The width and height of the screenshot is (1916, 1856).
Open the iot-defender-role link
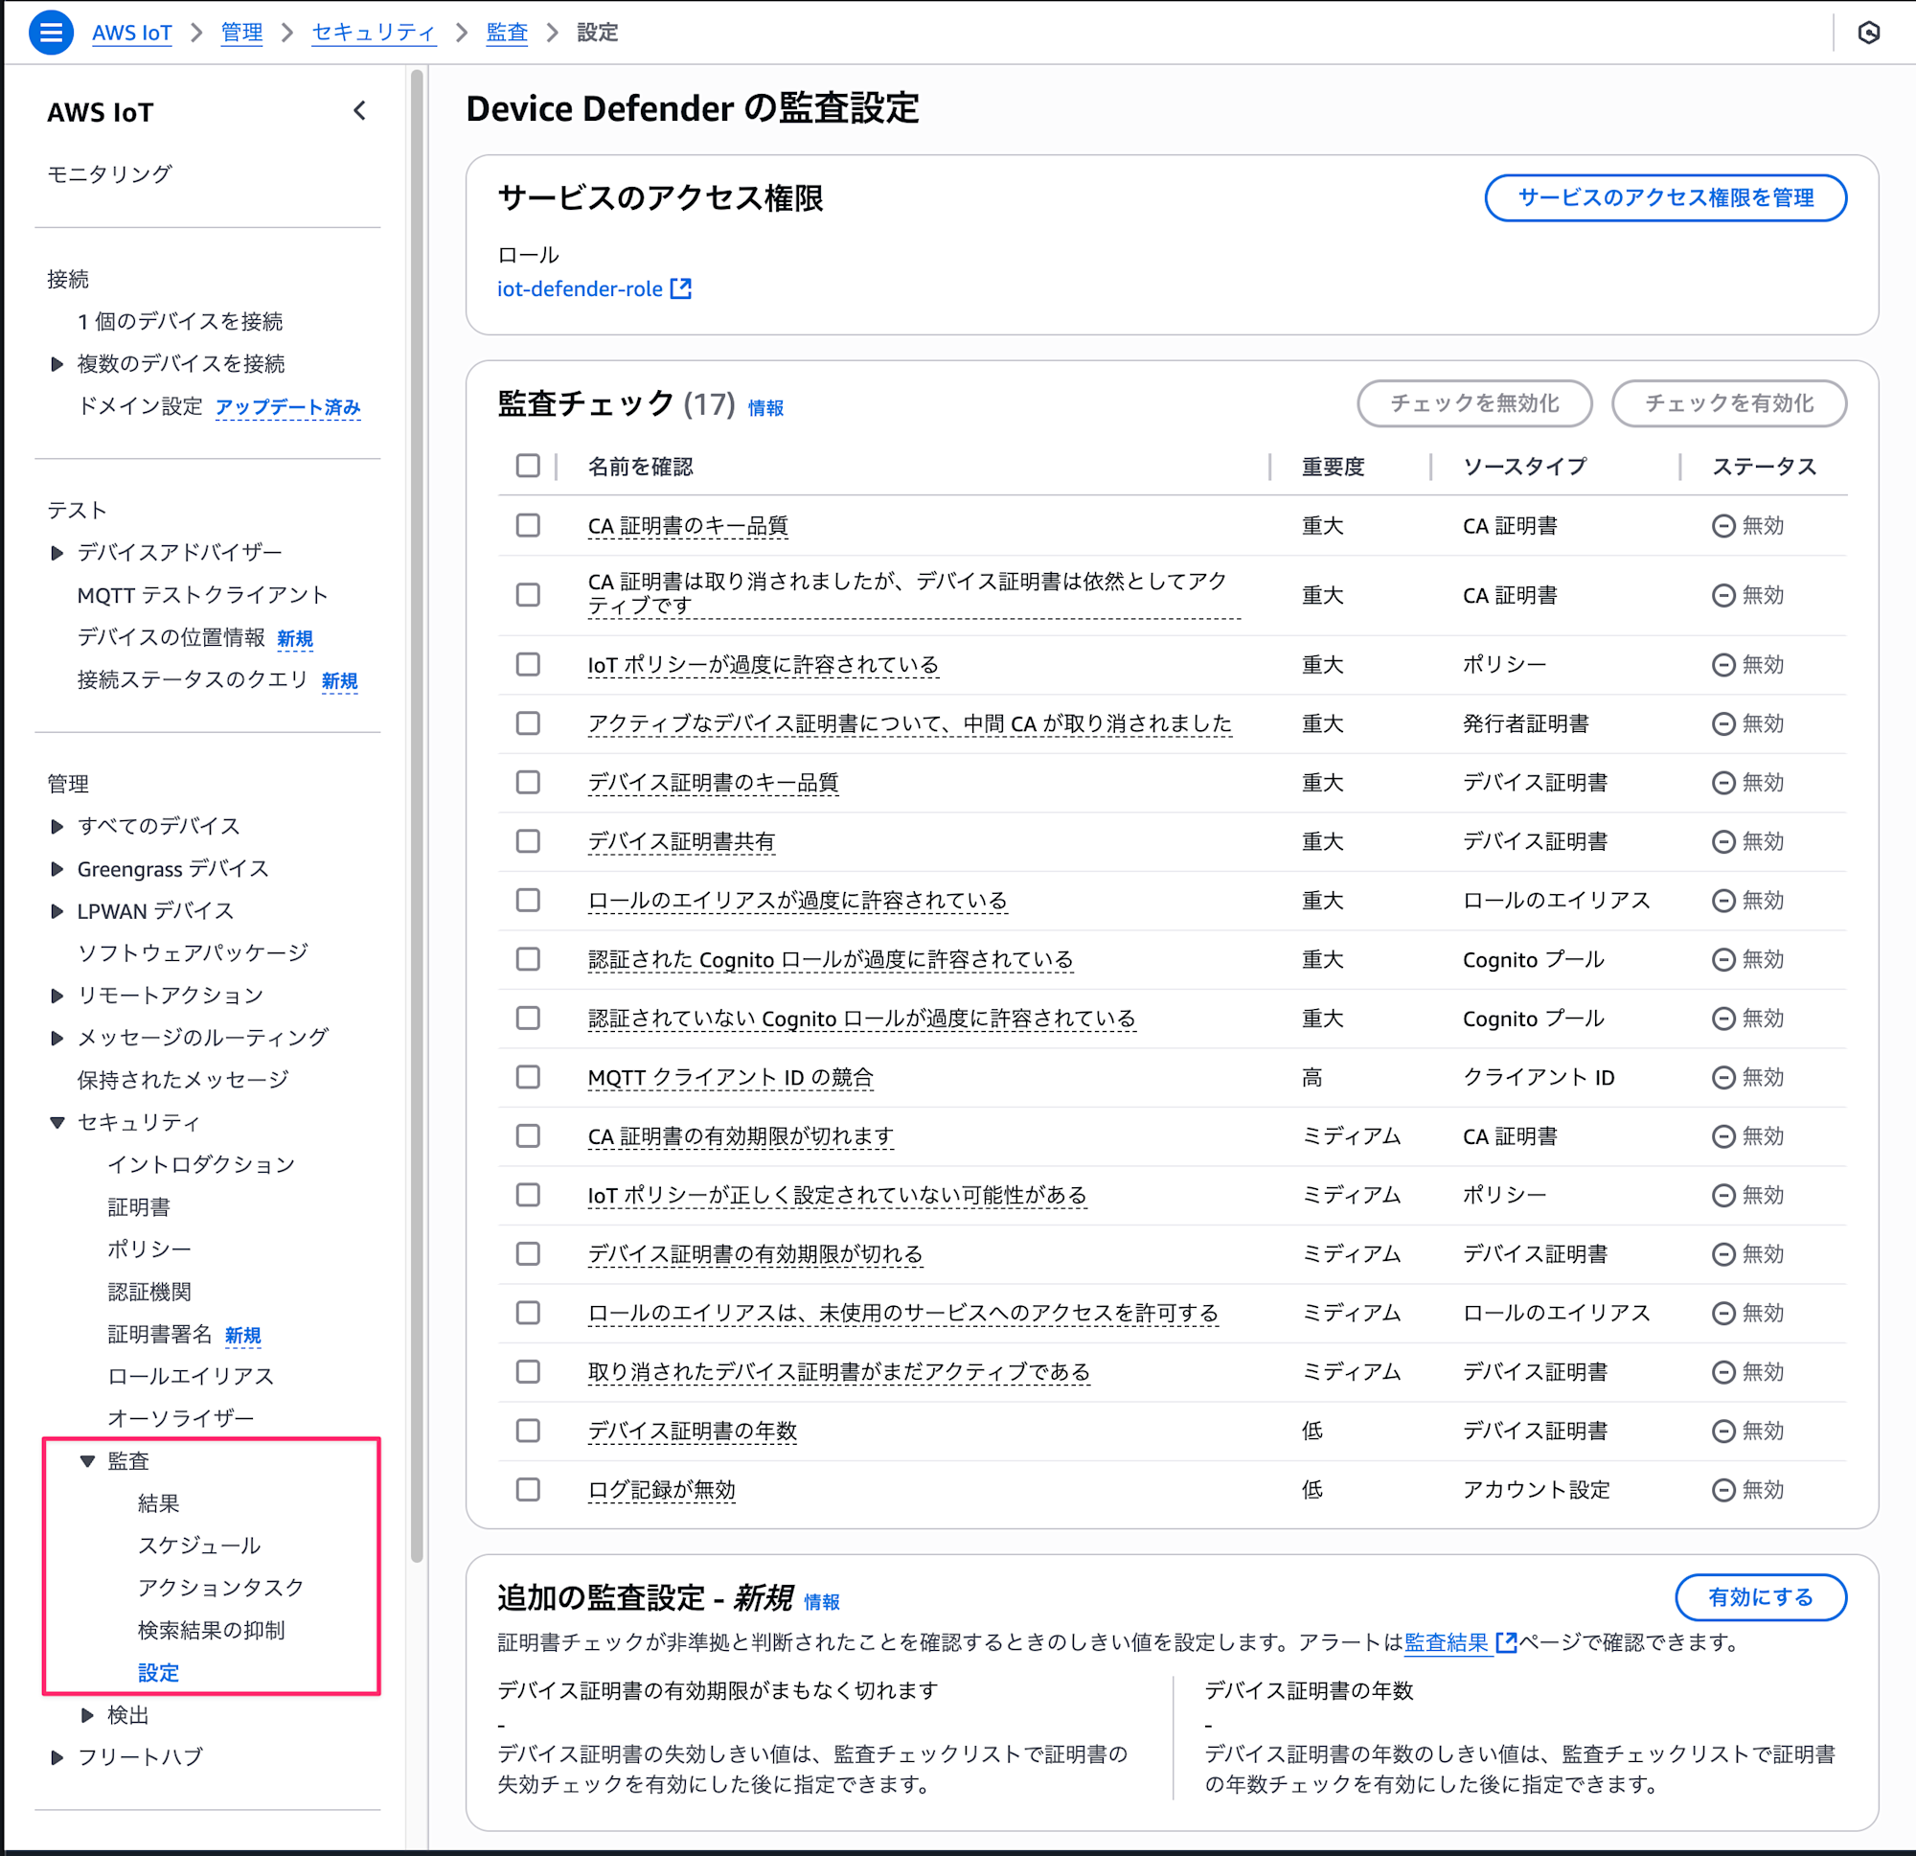(x=580, y=288)
